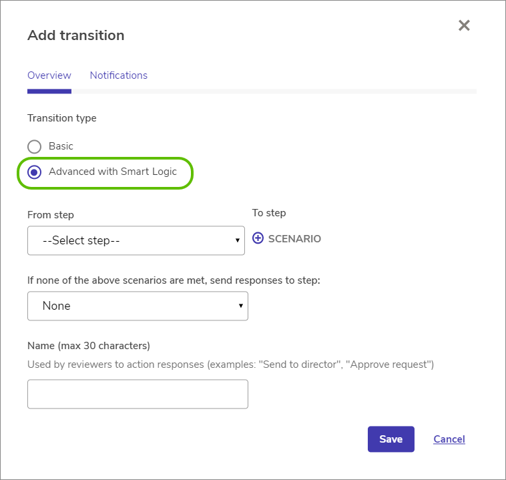Save the transition

click(391, 439)
